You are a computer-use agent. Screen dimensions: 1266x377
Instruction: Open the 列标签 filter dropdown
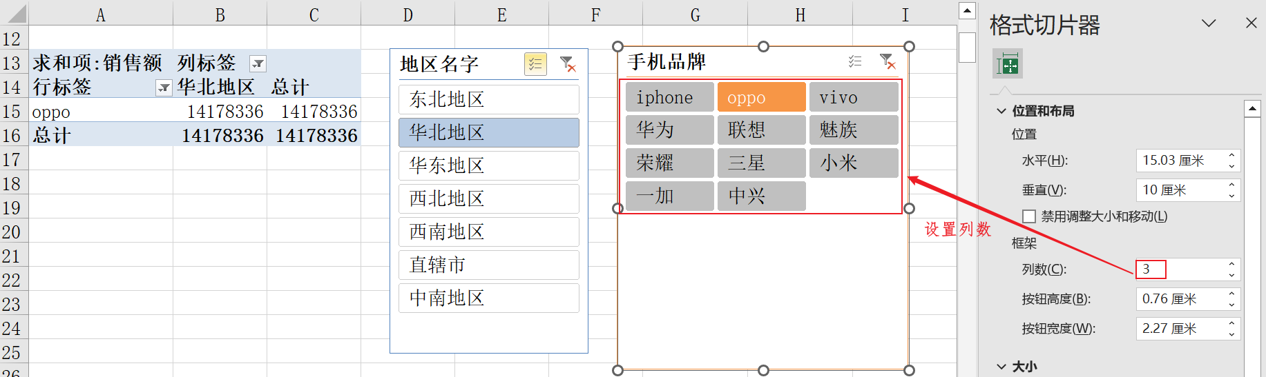(258, 63)
